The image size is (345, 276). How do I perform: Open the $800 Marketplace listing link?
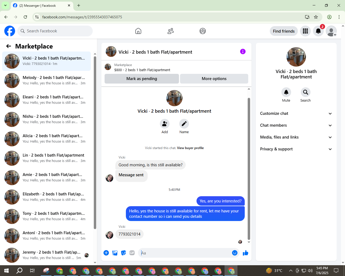tap(142, 70)
